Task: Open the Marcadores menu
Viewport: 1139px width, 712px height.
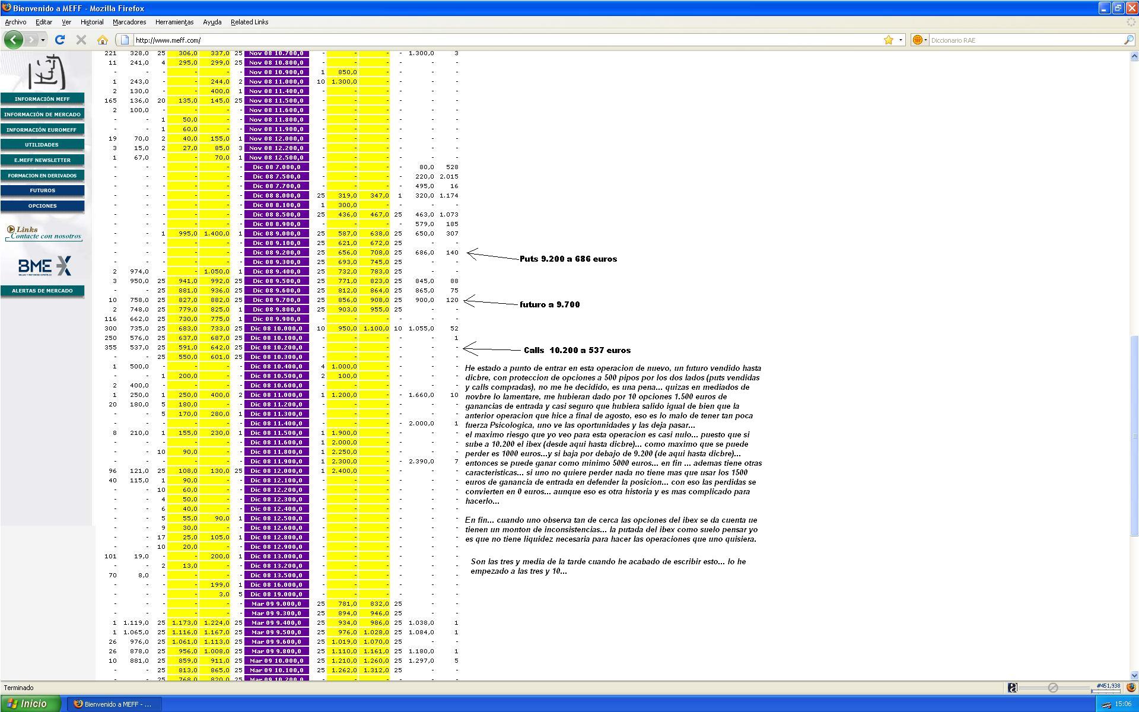Action: coord(129,22)
